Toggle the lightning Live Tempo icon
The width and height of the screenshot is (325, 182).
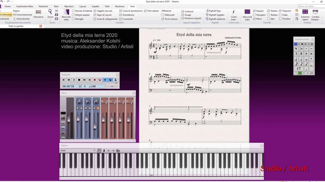click(105, 80)
